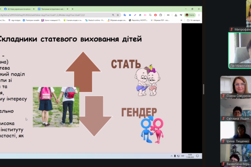Click the network tray icon
Screen dimensions: 251x167
tap(179, 156)
